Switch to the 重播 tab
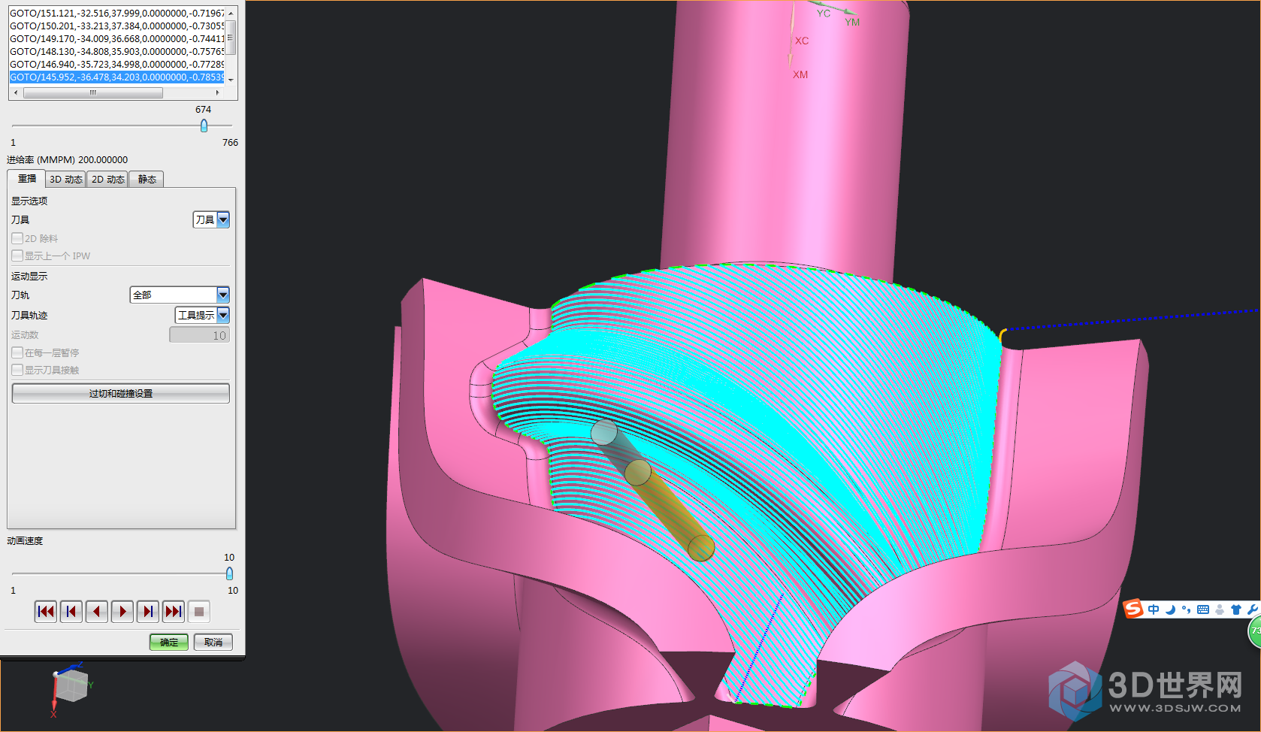This screenshot has width=1261, height=732. point(27,179)
